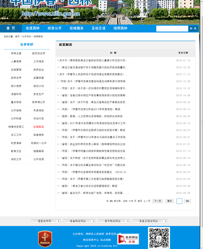Image resolution: width=203 pixels, height=249 pixels.
Task: Click the search input field in navigation bar
Action: pyautogui.click(x=172, y=28)
